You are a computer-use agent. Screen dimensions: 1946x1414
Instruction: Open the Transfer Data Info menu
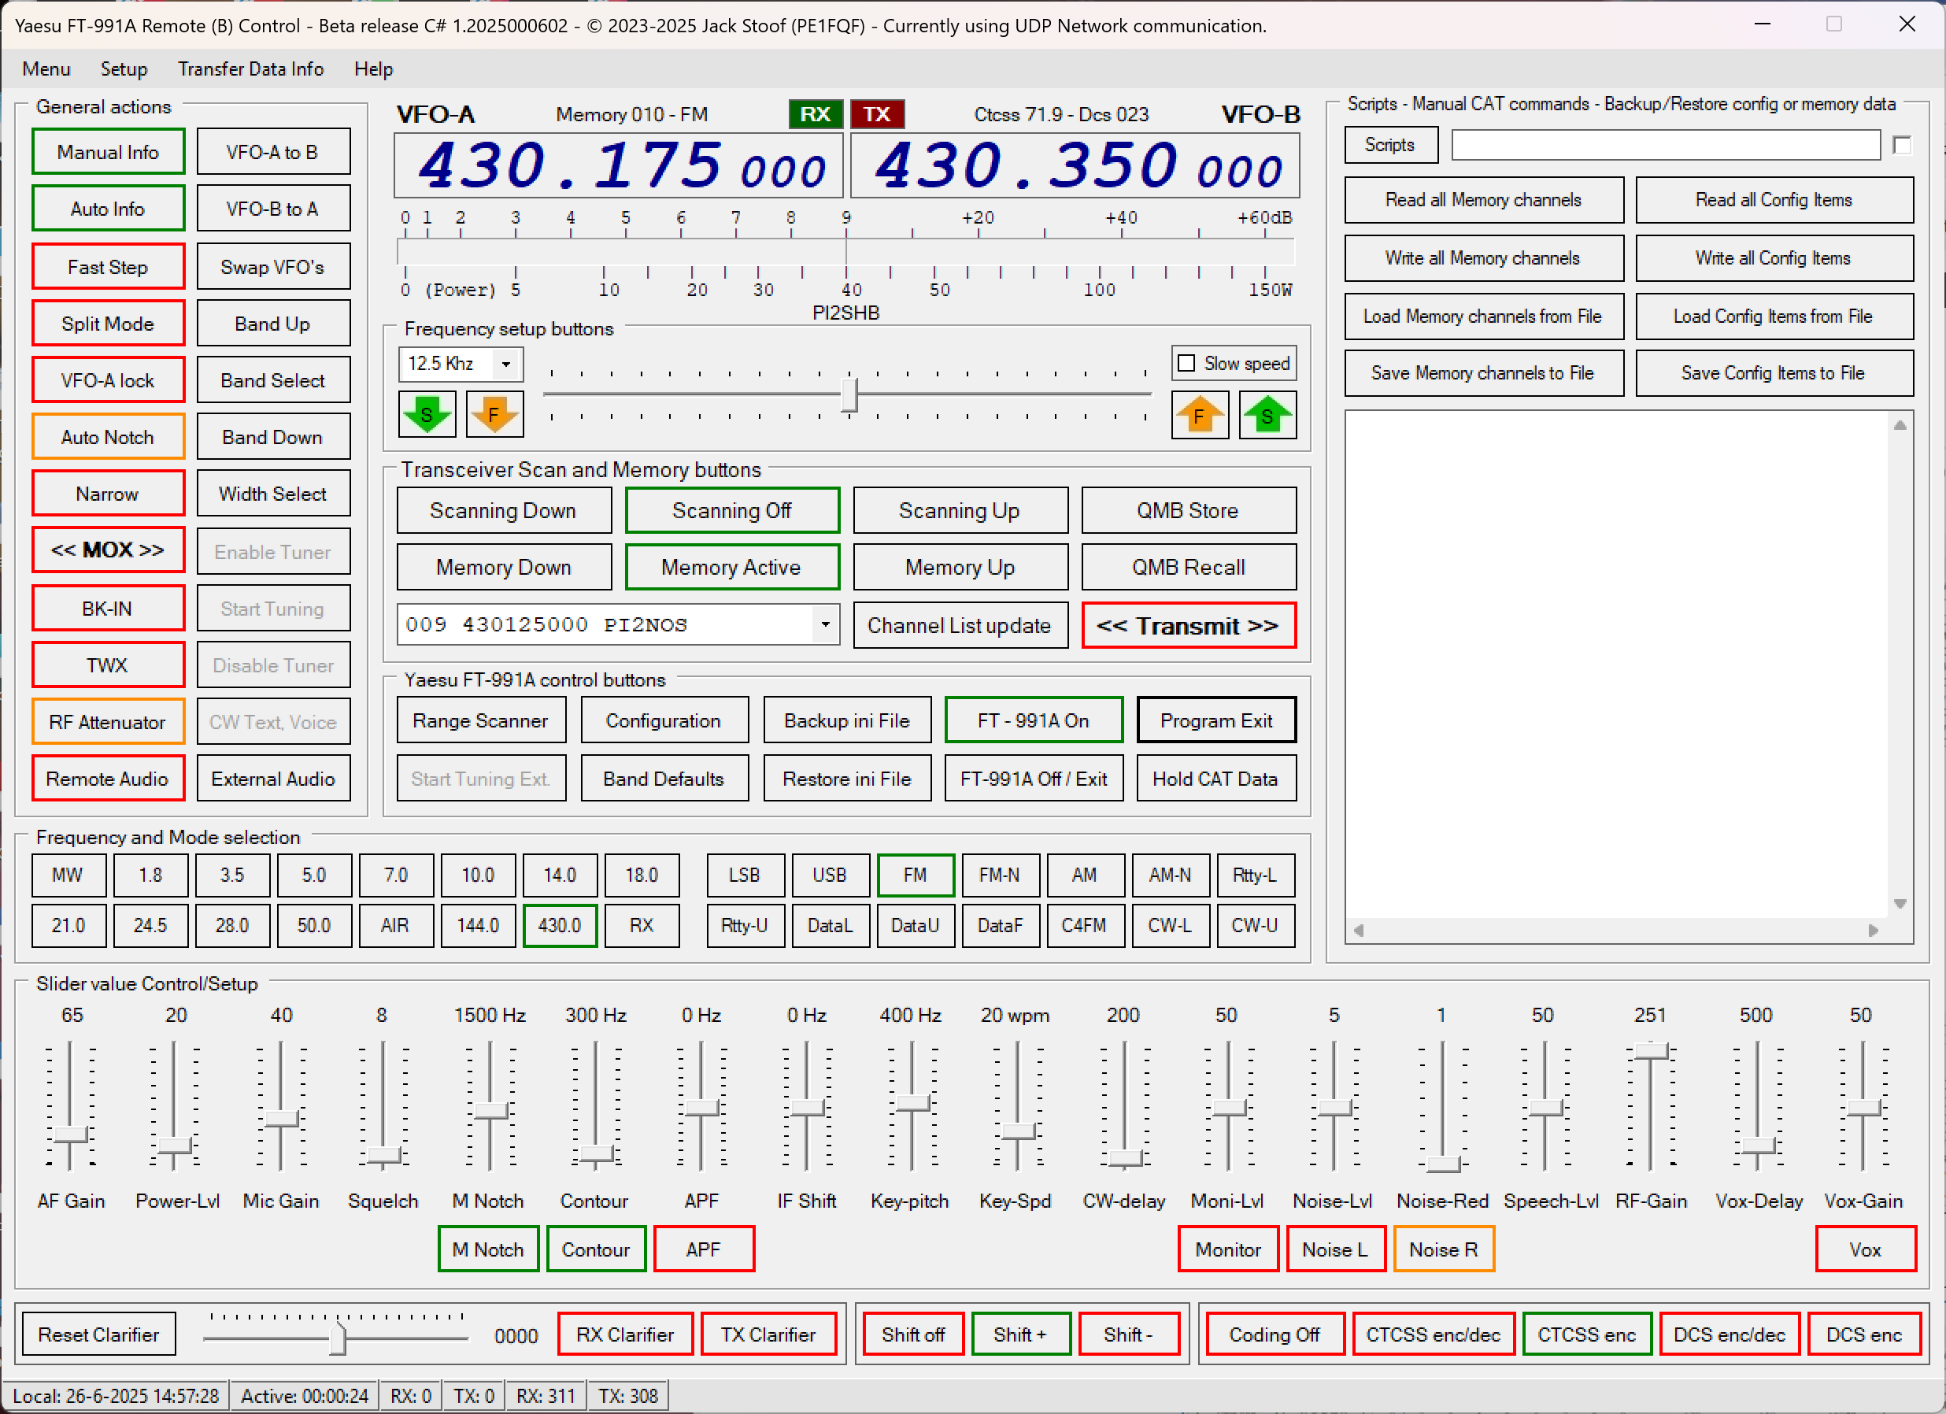coord(250,68)
